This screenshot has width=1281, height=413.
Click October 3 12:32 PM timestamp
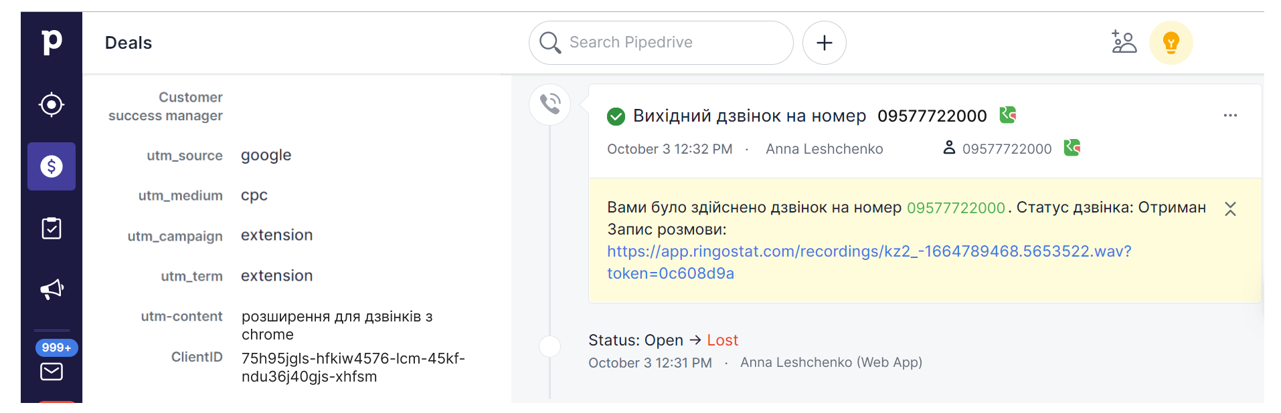669,149
